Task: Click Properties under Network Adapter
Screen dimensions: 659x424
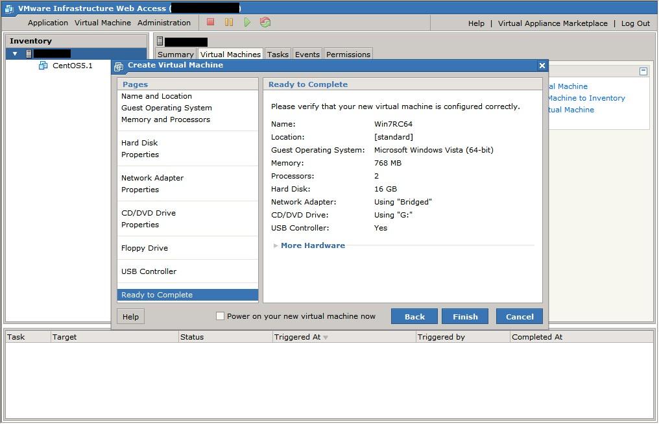Action: 140,190
